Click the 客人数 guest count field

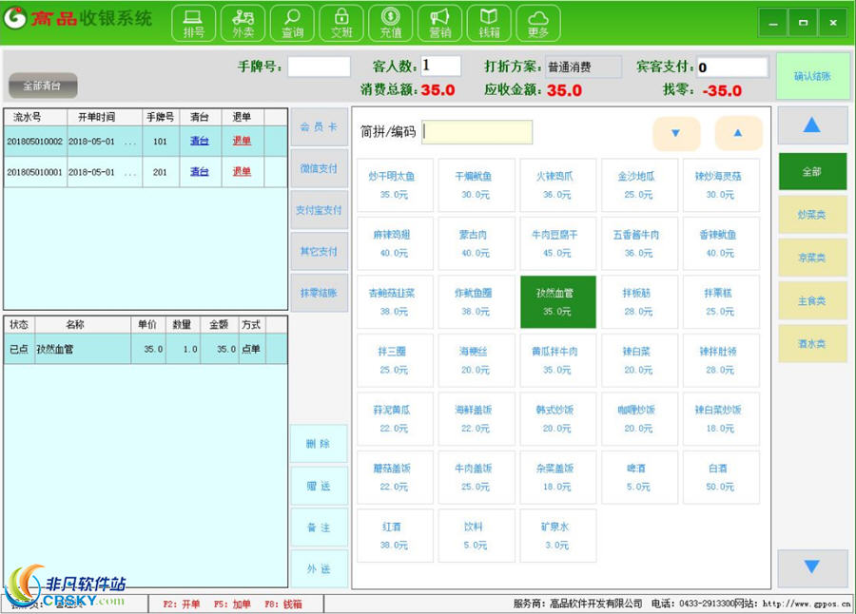pos(440,66)
